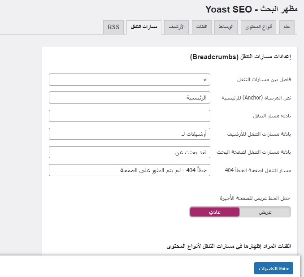Save with the حفظ التغييرات button
This screenshot has width=304, height=277.
point(274,268)
